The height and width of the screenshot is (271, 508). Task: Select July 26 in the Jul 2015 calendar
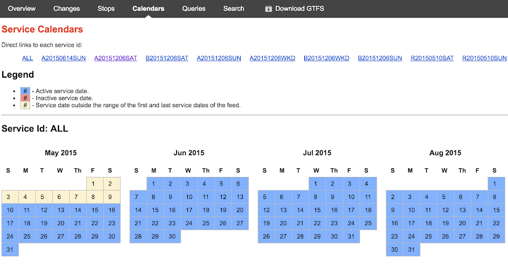click(x=266, y=236)
